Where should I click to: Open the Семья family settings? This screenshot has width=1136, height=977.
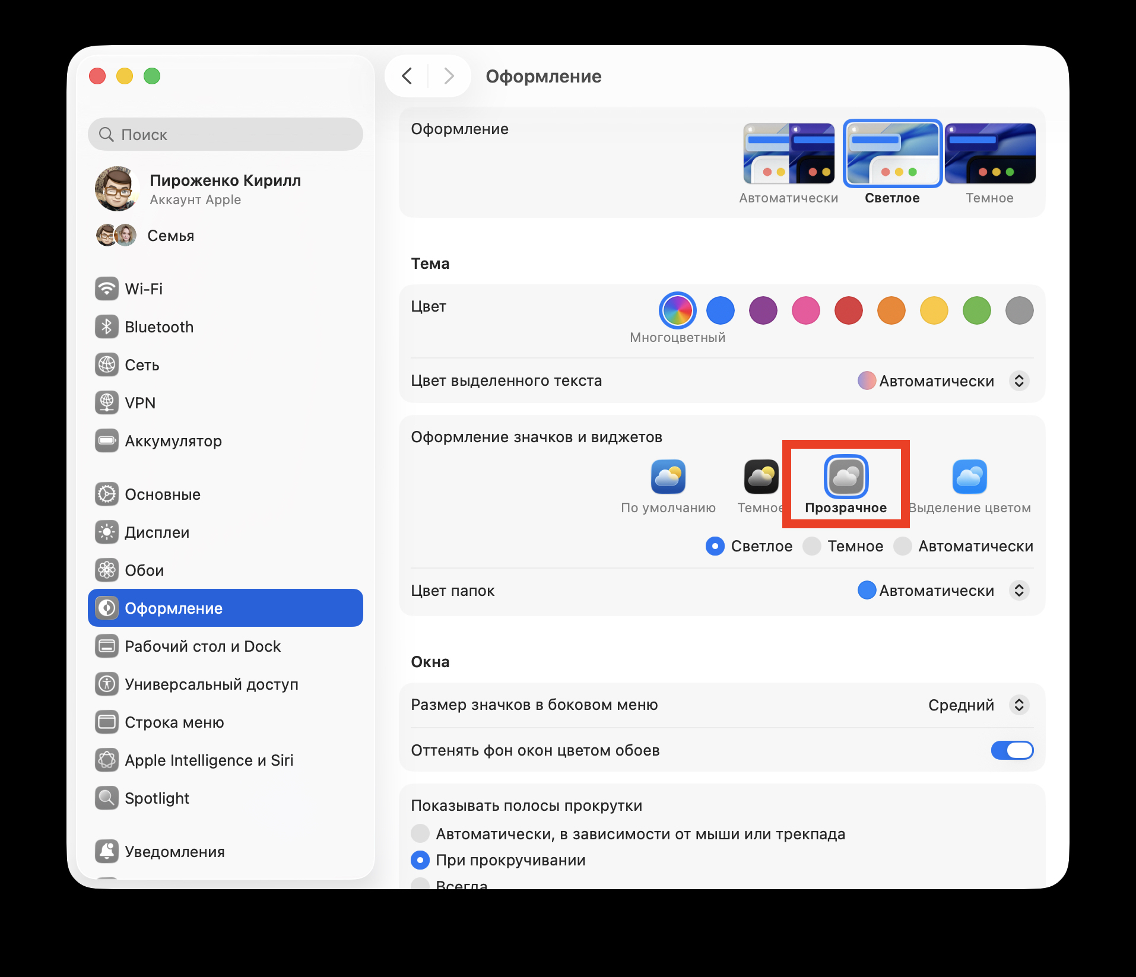(170, 236)
